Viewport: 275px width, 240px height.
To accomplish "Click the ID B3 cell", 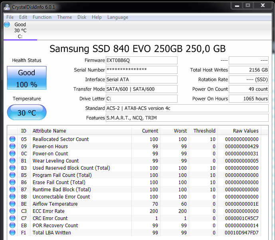I will [24, 168].
